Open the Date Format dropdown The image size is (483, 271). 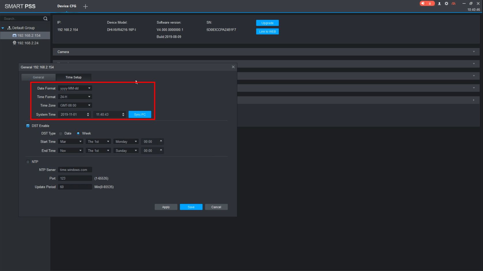tap(75, 88)
